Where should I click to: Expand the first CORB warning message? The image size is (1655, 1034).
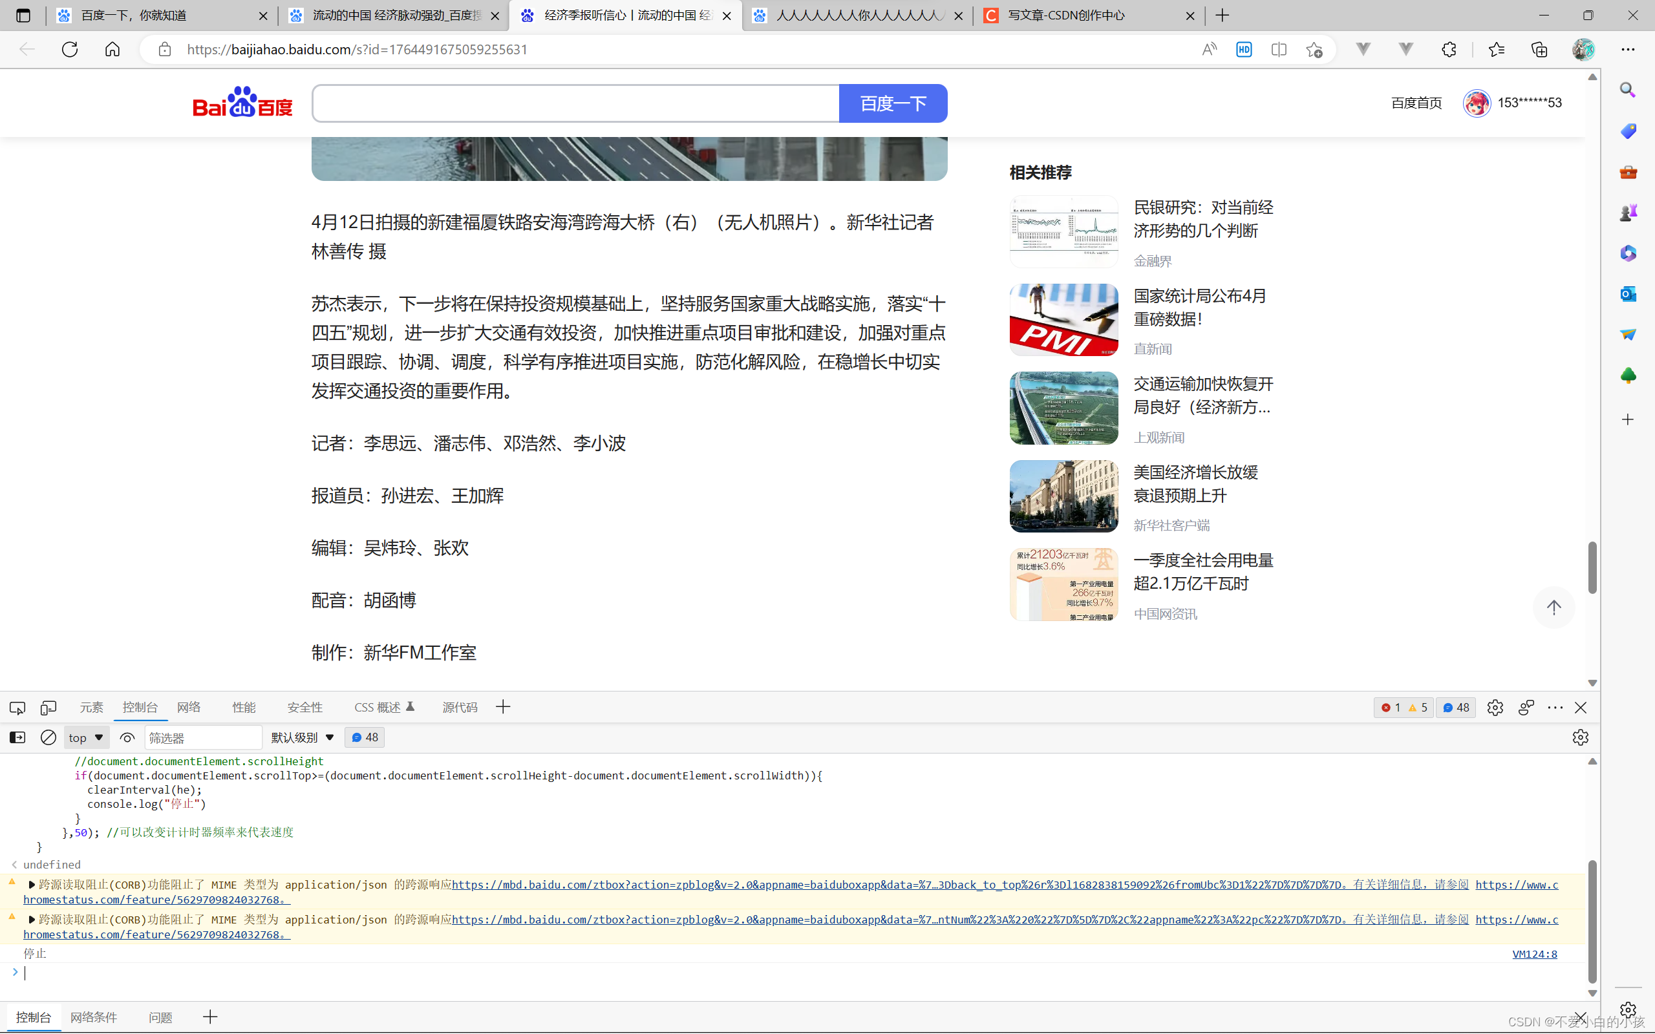pos(31,885)
